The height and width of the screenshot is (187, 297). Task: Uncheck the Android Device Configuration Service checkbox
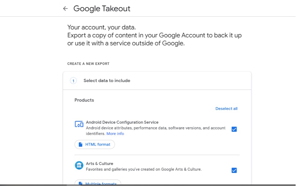click(x=234, y=129)
